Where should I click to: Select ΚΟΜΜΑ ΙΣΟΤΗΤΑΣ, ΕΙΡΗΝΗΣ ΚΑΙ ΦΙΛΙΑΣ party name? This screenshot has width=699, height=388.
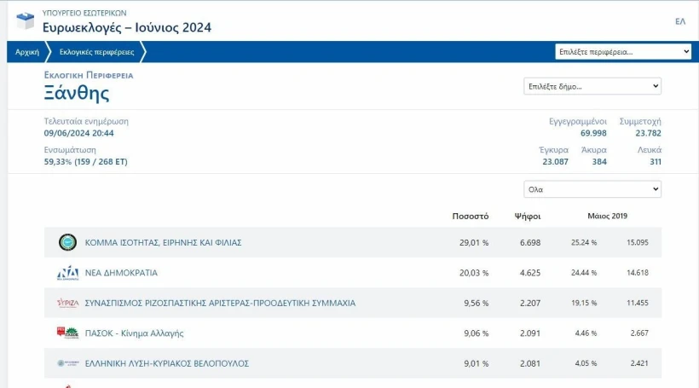(163, 243)
